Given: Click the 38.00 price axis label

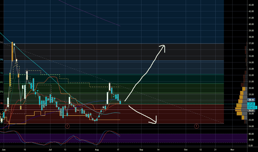Looking at the screenshot, I should point(251,37).
